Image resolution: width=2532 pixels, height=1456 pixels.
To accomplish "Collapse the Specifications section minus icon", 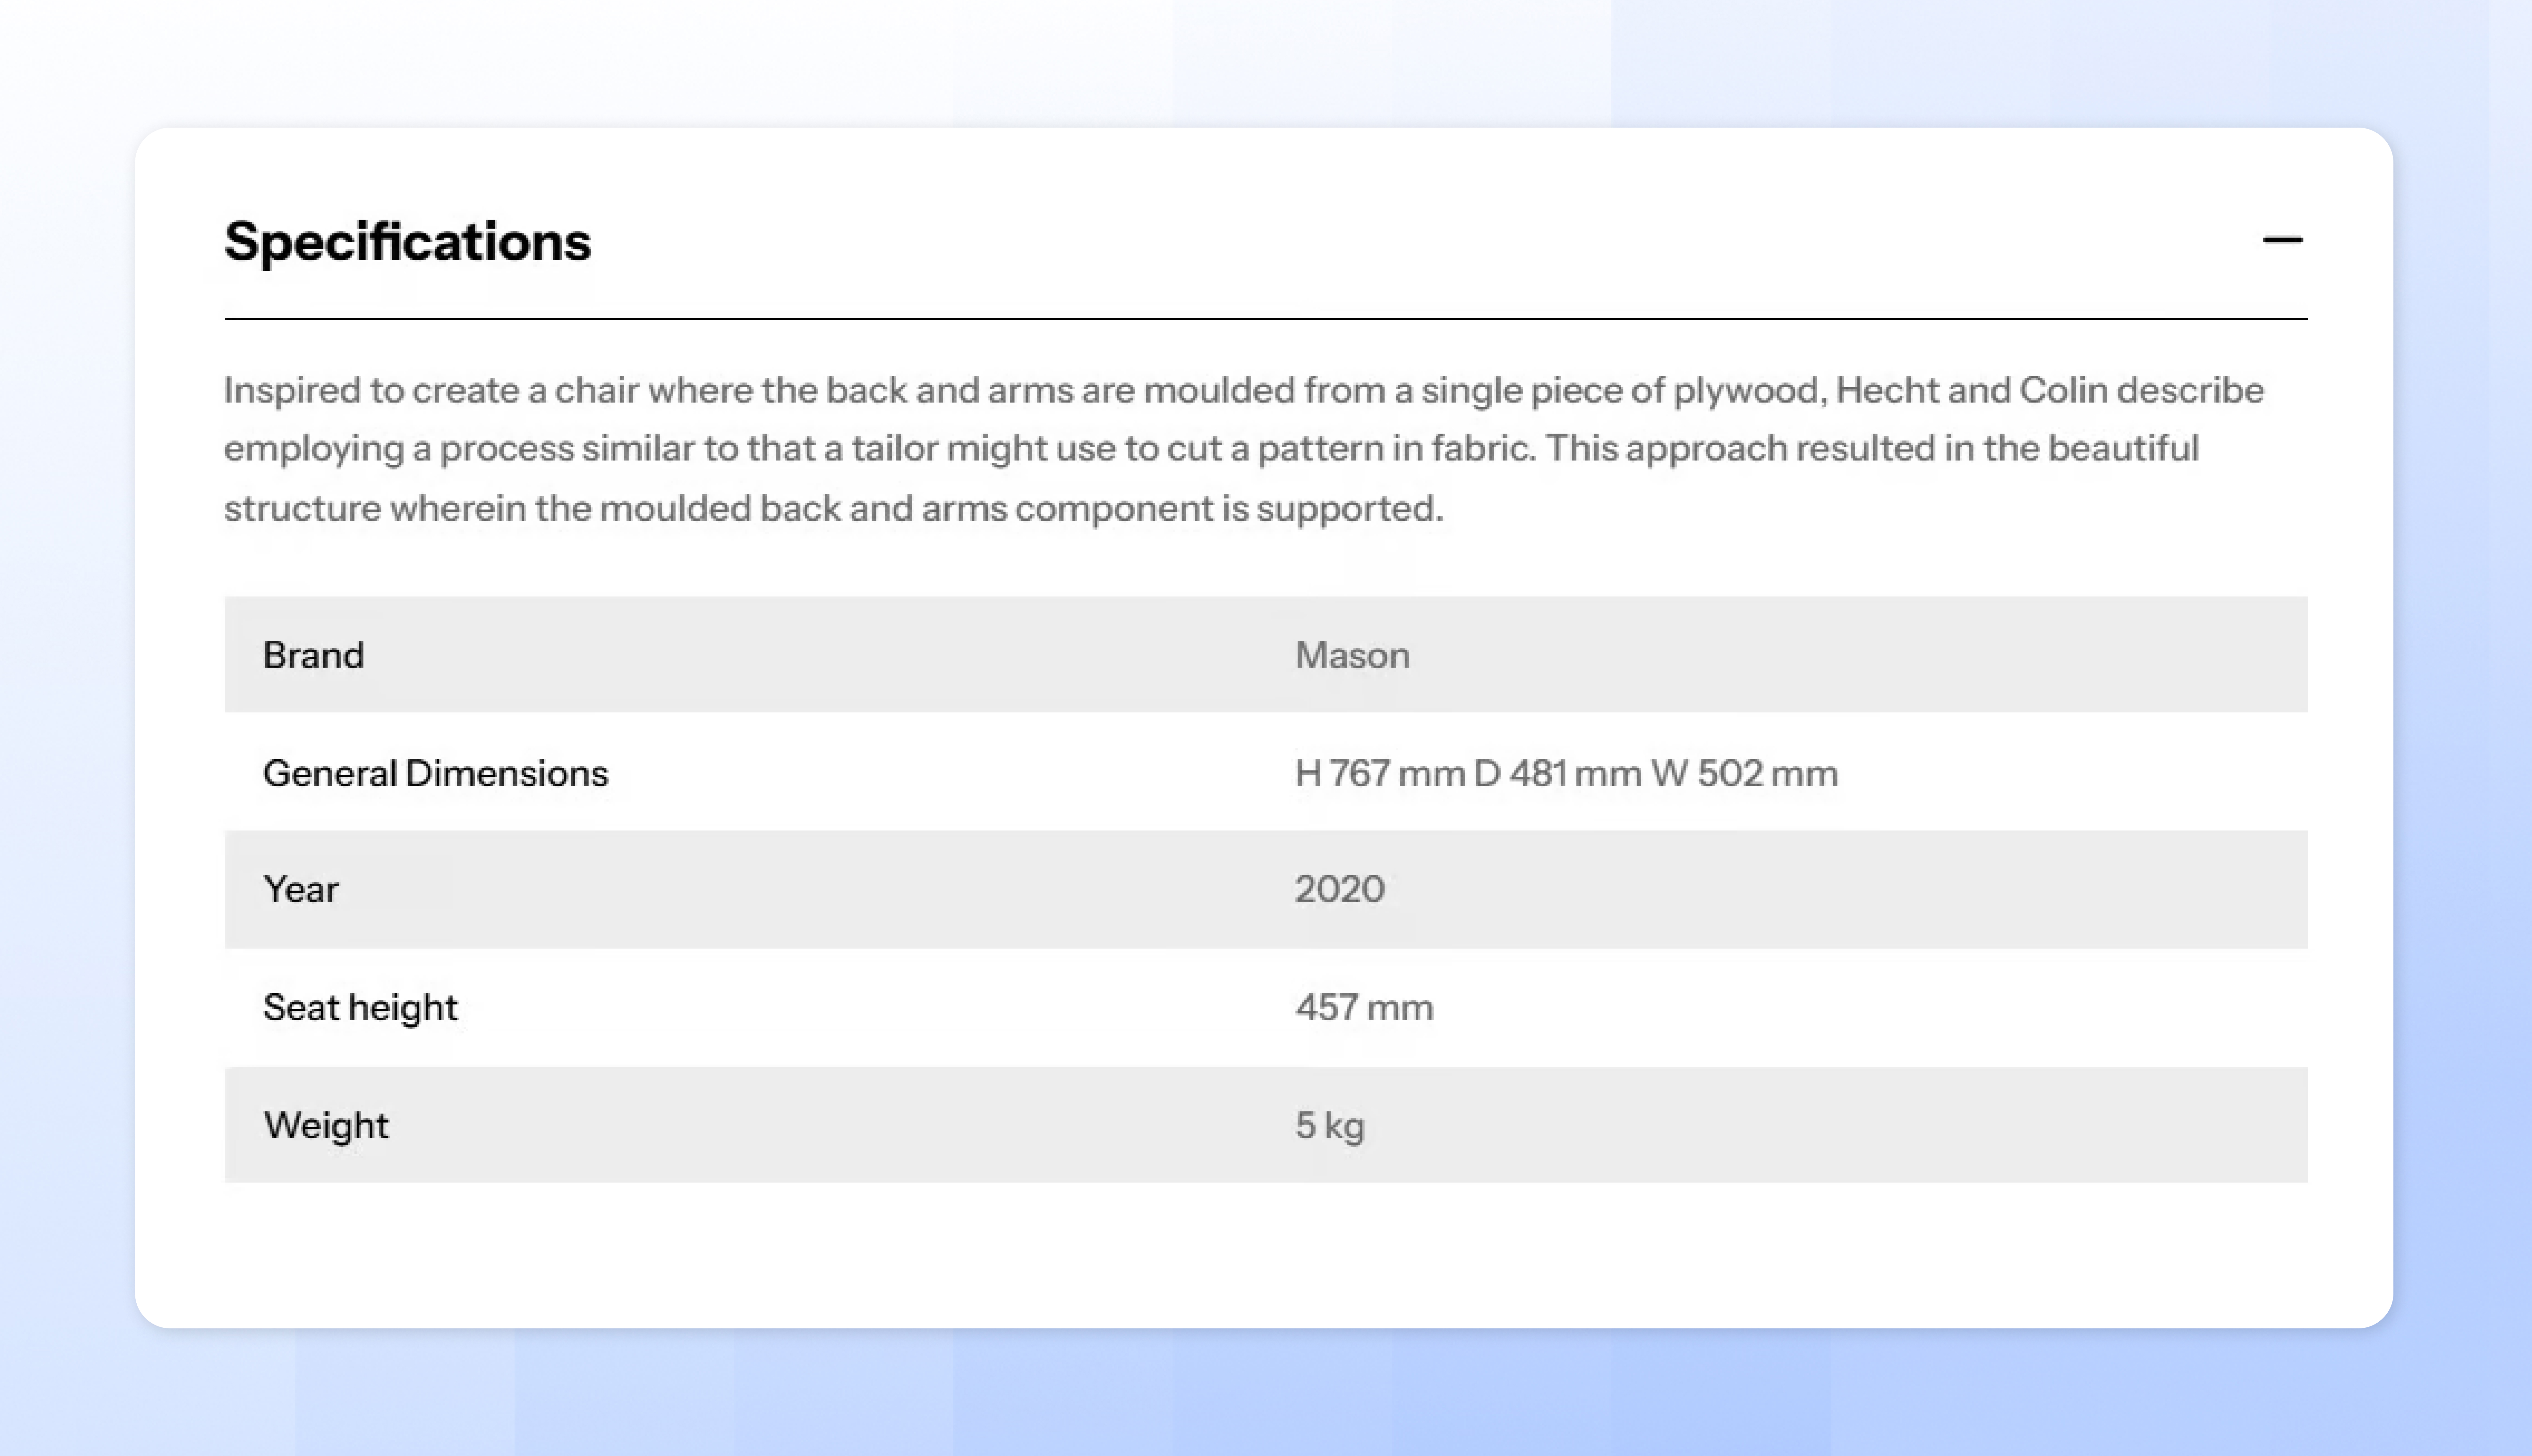I will click(x=2283, y=240).
